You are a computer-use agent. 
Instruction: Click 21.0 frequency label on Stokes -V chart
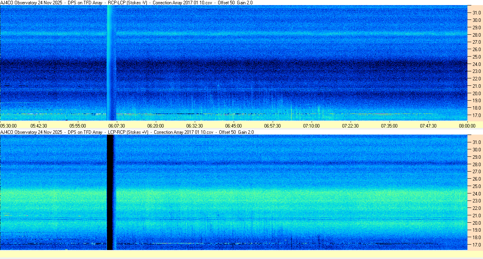pyautogui.click(x=476, y=86)
